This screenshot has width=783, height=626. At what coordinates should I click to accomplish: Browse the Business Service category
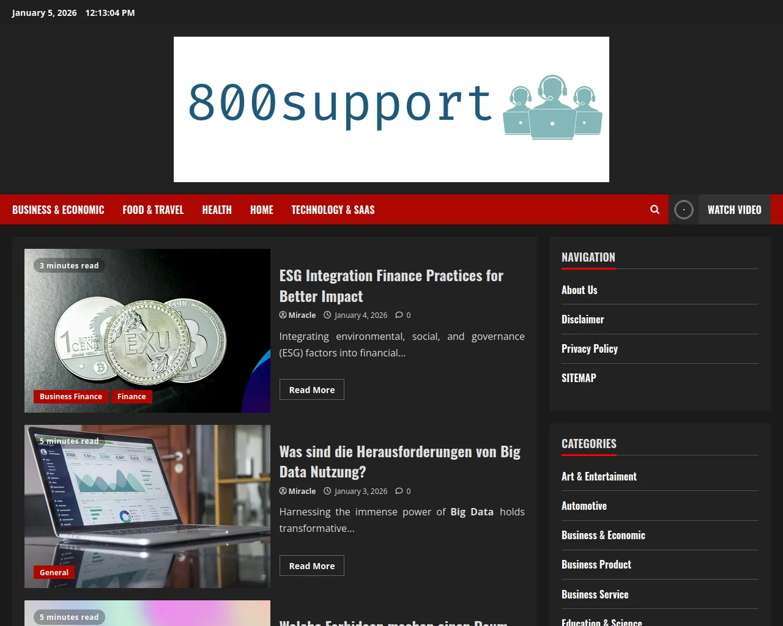pos(595,594)
